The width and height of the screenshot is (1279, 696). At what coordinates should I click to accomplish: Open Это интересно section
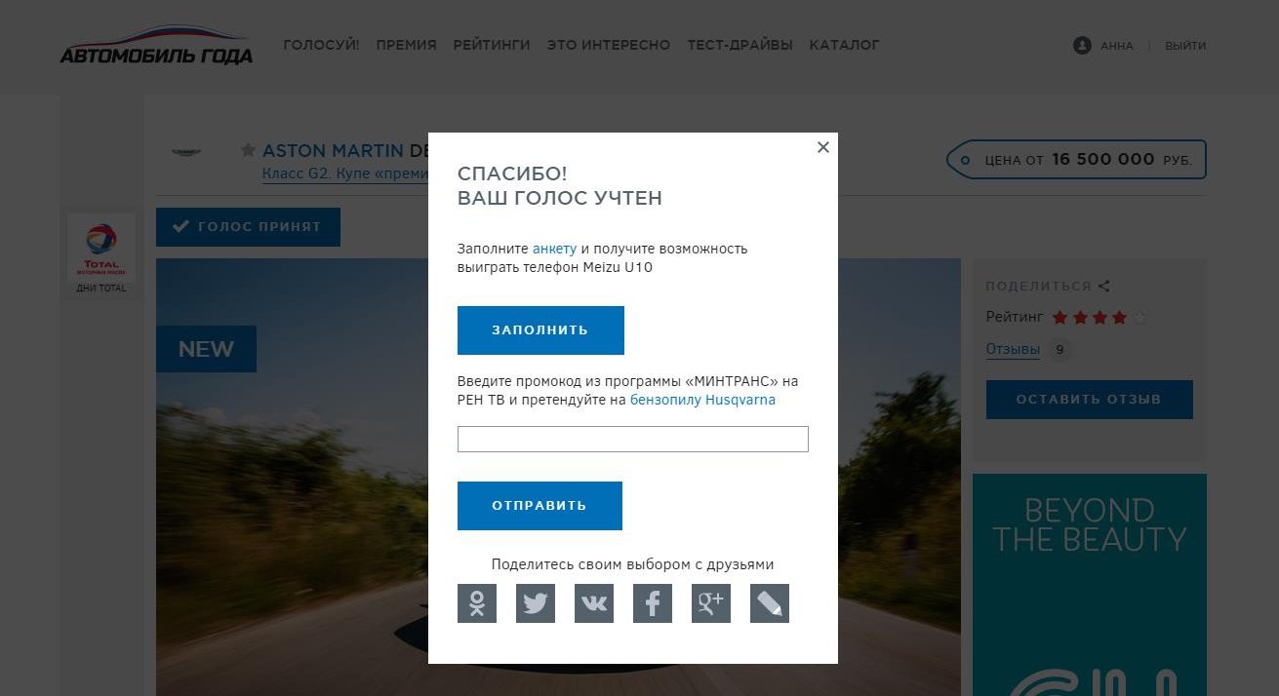tap(609, 45)
